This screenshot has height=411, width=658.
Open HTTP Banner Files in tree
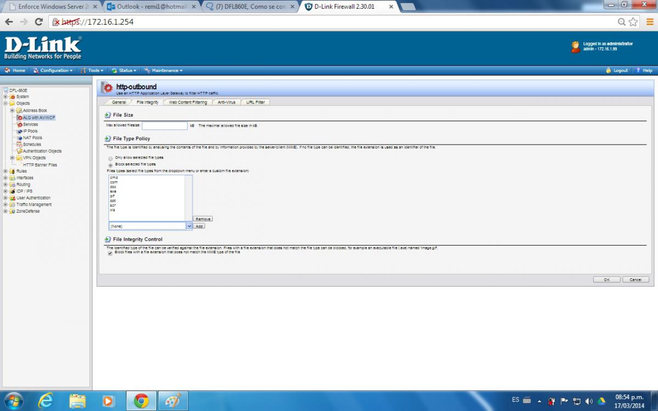[39, 165]
